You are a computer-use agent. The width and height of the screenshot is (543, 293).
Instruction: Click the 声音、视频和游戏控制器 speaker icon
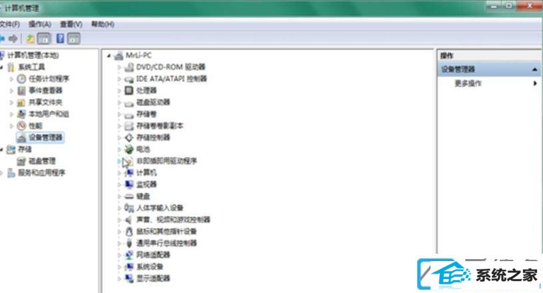(x=128, y=220)
